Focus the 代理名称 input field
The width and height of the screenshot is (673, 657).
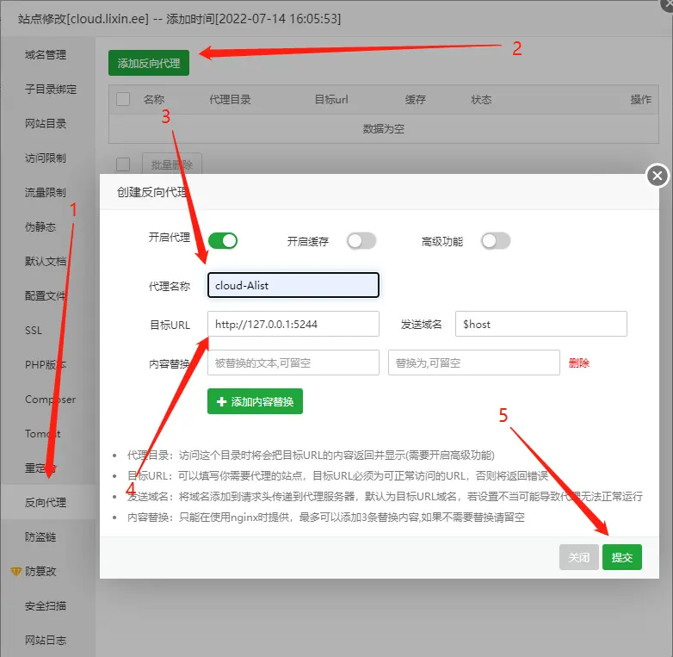click(293, 285)
